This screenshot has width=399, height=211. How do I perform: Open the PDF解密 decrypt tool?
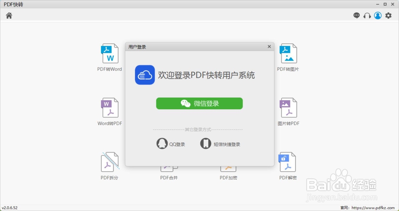[288, 166]
